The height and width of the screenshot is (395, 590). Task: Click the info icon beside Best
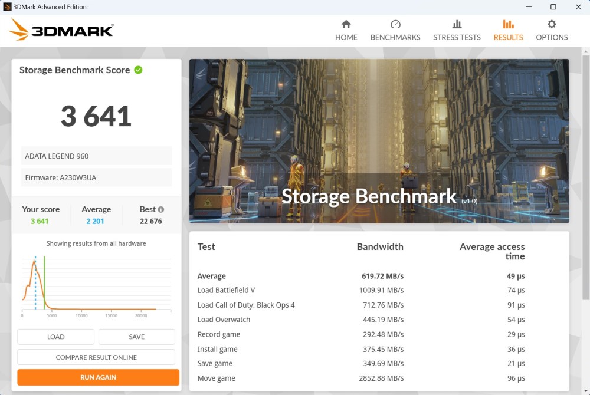[x=161, y=209]
